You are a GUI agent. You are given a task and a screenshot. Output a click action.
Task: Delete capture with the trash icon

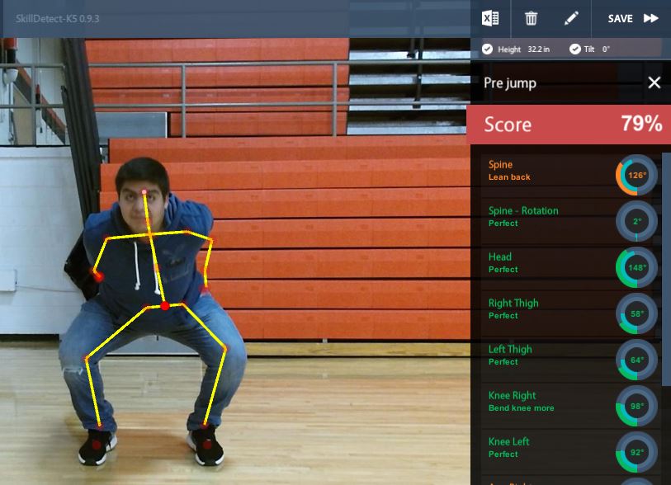531,18
